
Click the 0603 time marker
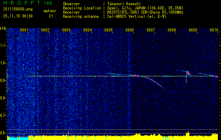click(x=66, y=30)
